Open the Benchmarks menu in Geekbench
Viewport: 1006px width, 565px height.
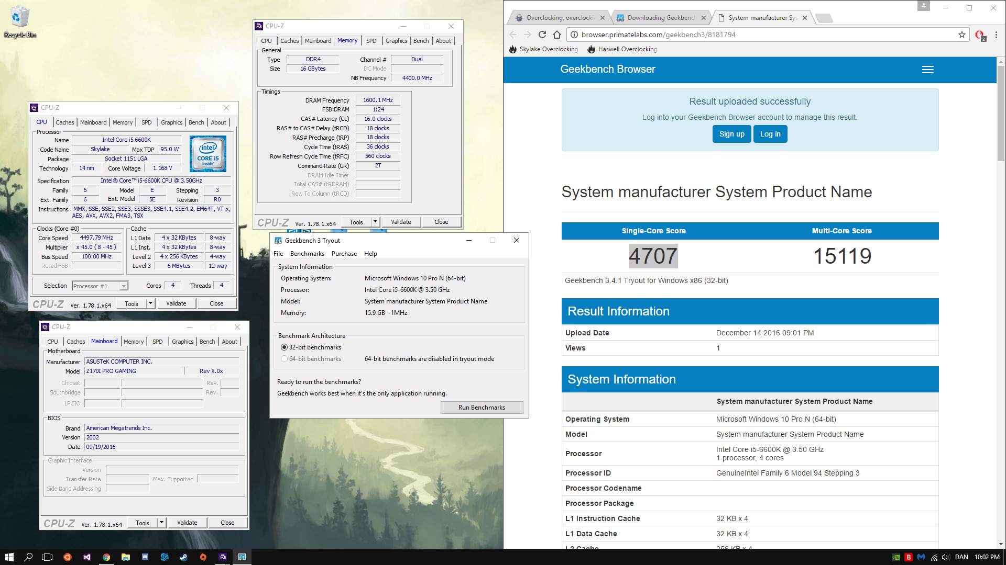pyautogui.click(x=307, y=254)
